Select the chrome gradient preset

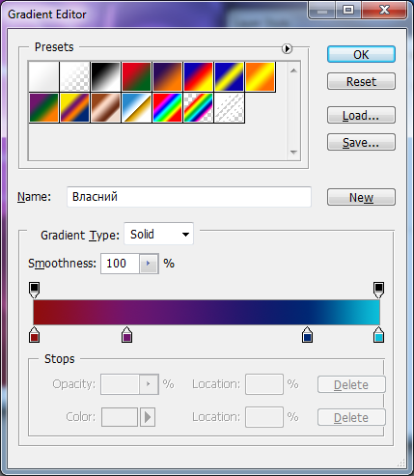click(x=136, y=108)
